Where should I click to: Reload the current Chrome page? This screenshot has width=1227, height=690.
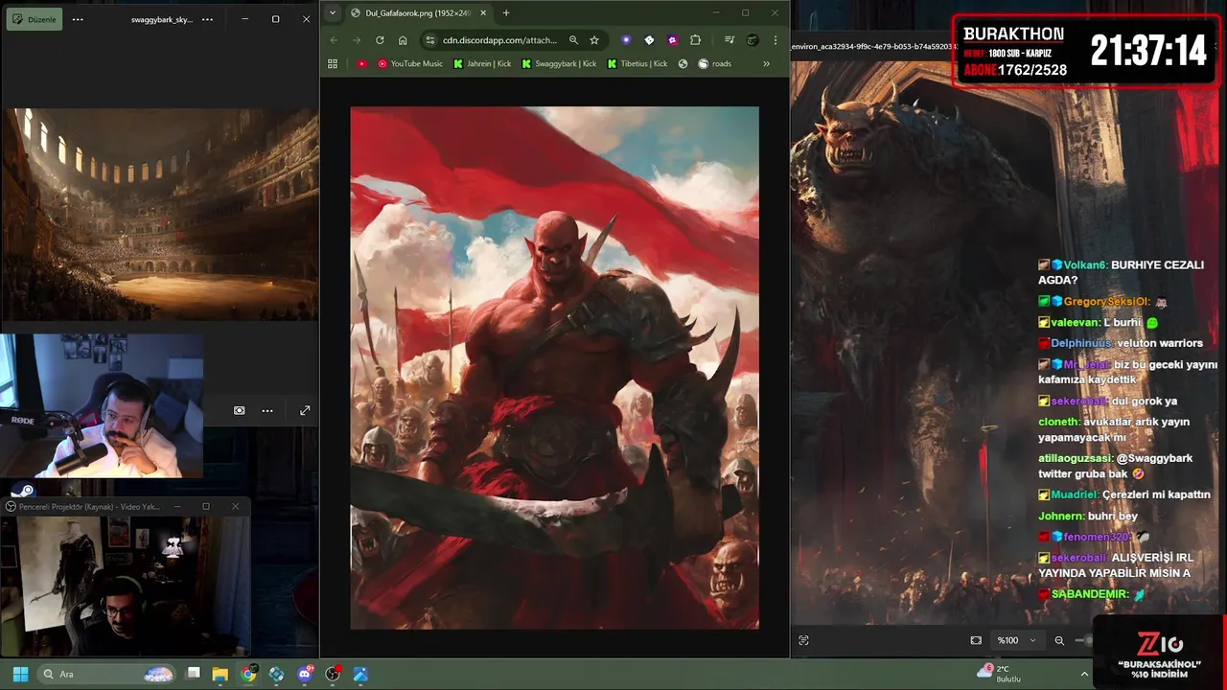[x=380, y=40]
